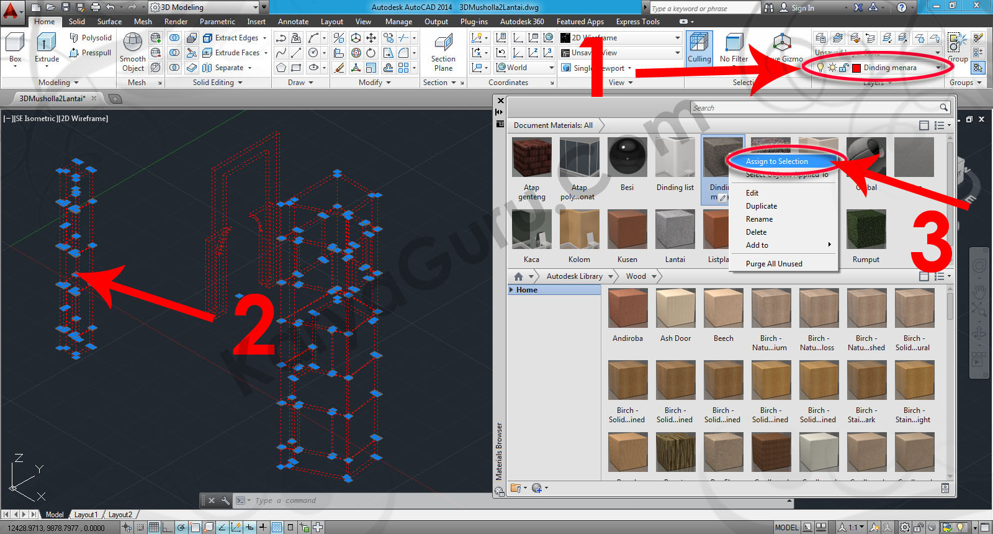The image size is (993, 534).
Task: Open the Wood category dropdown
Action: [654, 276]
